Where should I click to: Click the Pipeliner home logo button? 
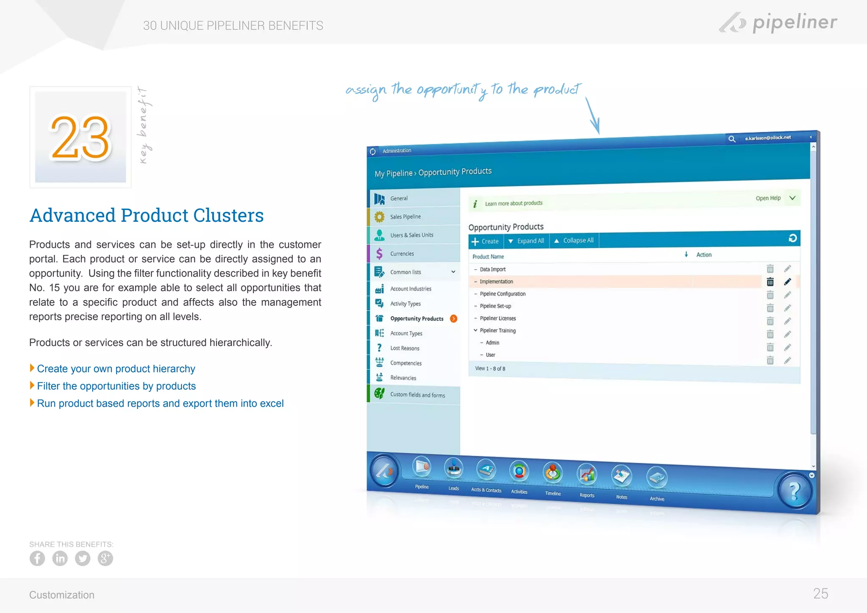pyautogui.click(x=384, y=470)
